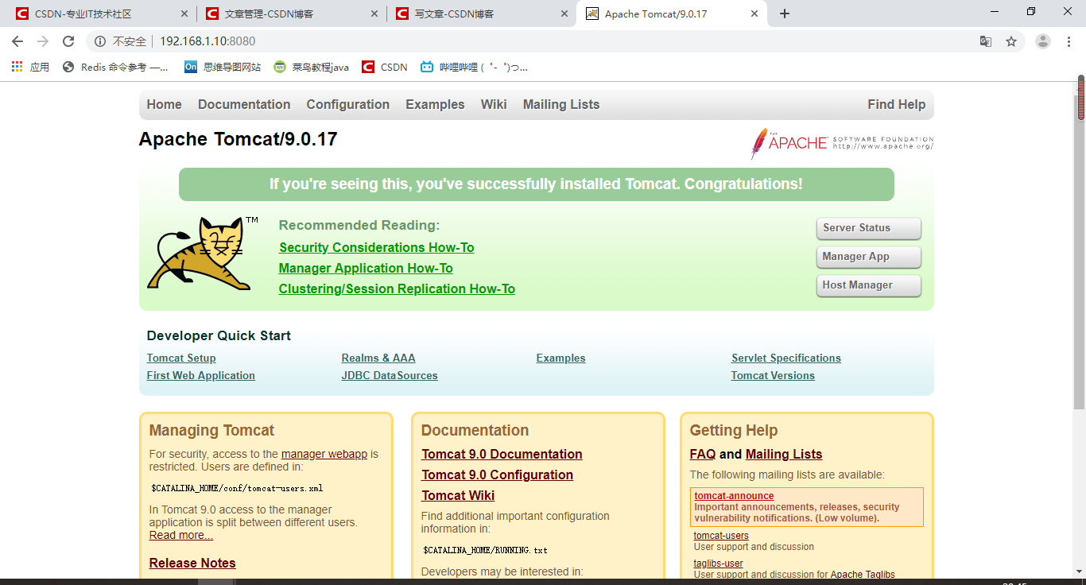Open Configuration in the navigation bar
Viewport: 1086px width, 585px height.
(348, 105)
